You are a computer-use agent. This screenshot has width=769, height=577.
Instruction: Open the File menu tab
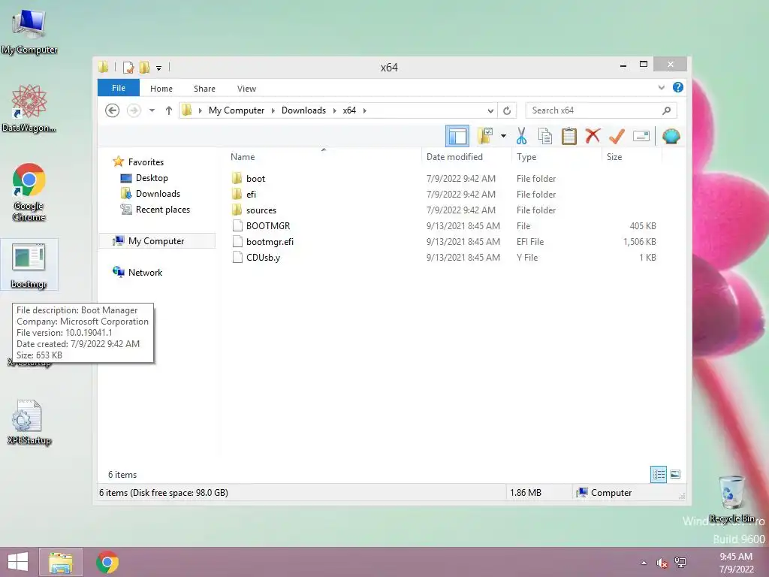tap(119, 88)
